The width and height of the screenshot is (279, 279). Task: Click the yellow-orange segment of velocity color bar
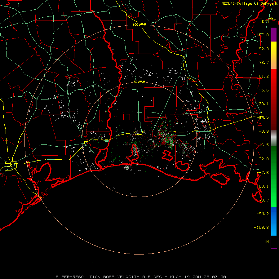274,55
